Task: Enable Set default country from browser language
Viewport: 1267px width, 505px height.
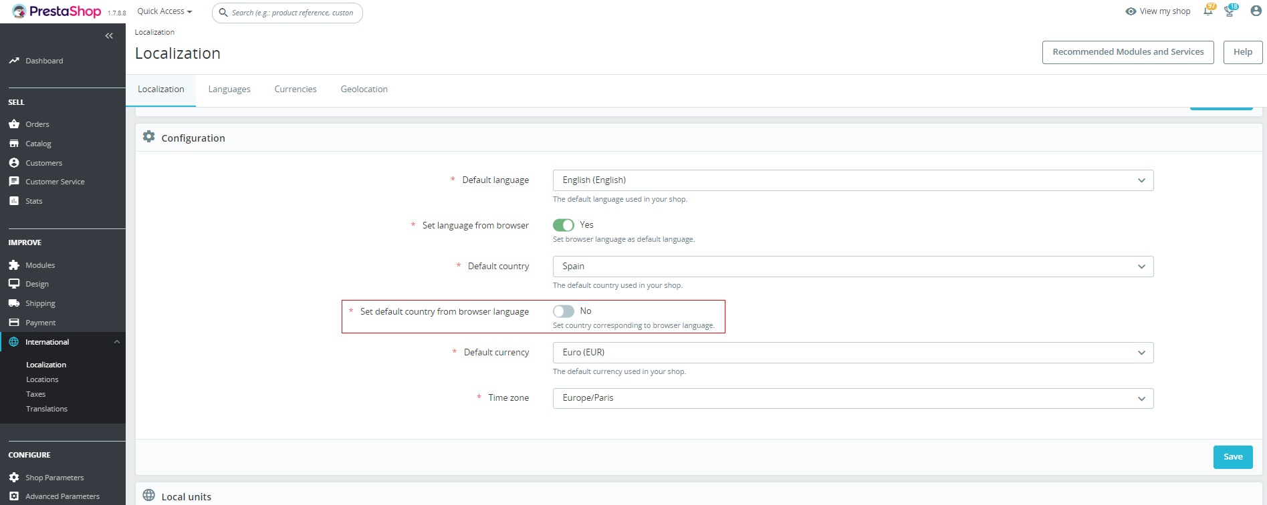Action: [x=564, y=311]
